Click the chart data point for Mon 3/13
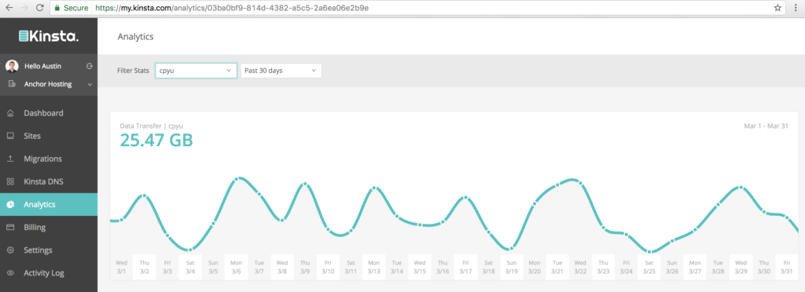Image resolution: width=805 pixels, height=292 pixels. 373,188
